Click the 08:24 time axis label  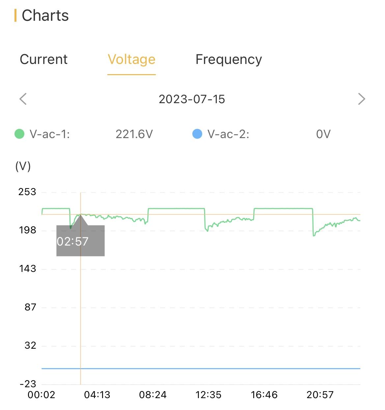pyautogui.click(x=153, y=395)
